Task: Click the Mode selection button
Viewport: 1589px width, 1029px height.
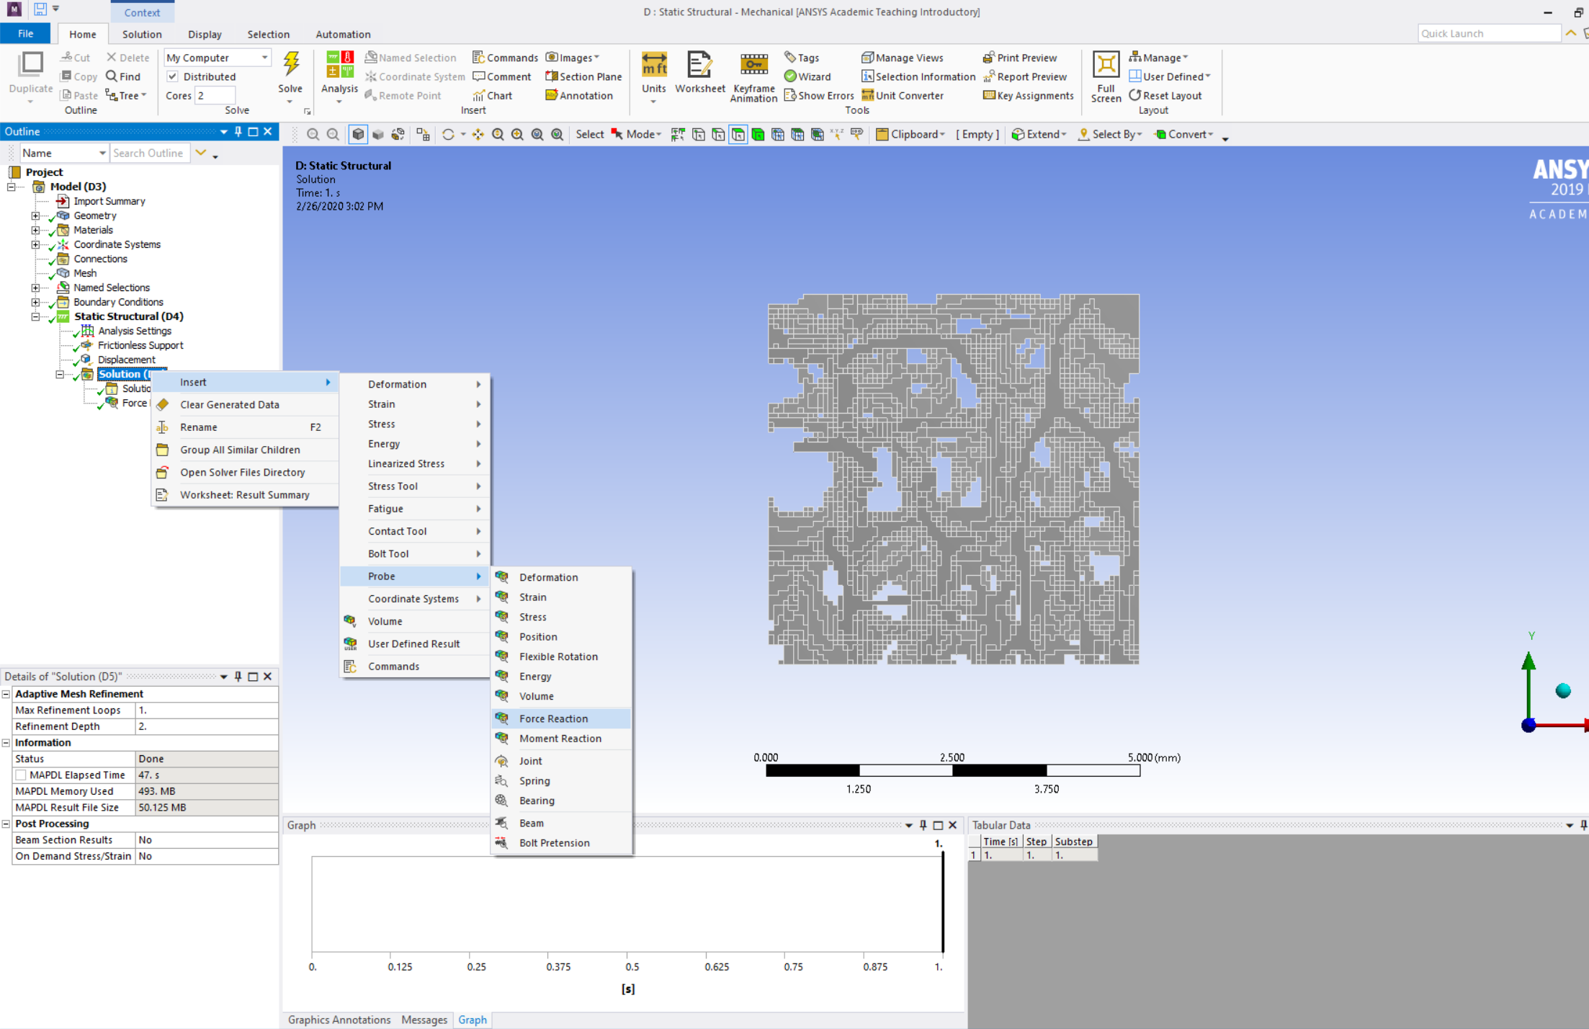Action: [x=636, y=134]
